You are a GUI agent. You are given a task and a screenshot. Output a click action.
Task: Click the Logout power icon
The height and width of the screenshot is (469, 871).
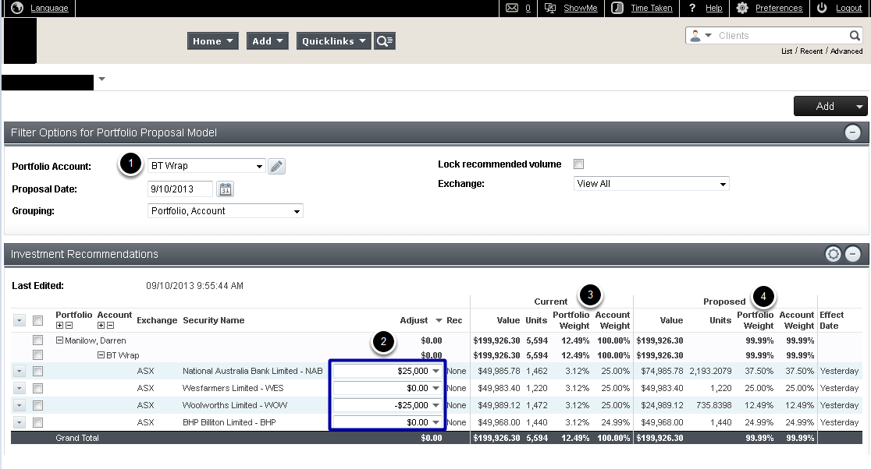click(822, 8)
